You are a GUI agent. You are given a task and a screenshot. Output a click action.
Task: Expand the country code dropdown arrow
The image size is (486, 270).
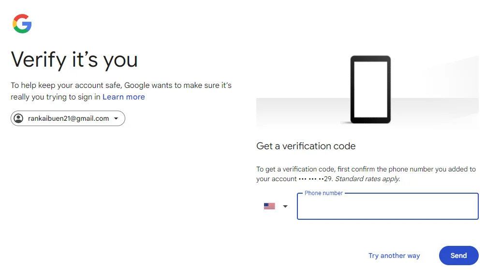[285, 206]
